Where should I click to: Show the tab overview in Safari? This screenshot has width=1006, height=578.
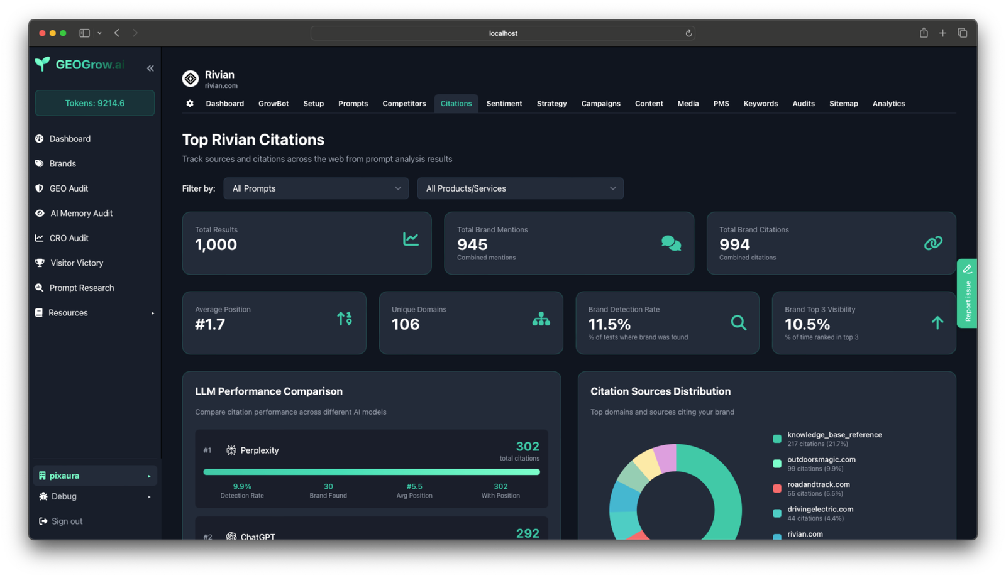click(962, 33)
